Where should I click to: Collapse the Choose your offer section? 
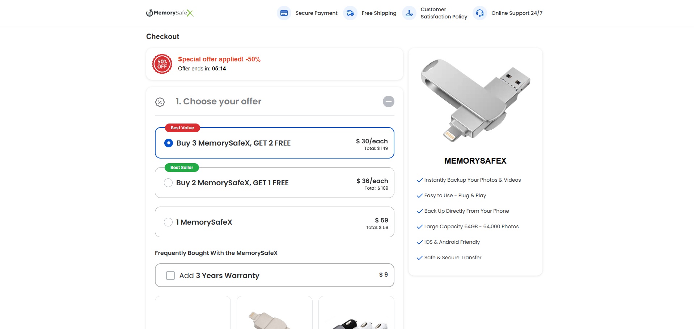(388, 101)
